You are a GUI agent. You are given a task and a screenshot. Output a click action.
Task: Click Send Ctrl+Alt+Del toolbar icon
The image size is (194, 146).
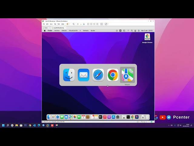click(73, 24)
